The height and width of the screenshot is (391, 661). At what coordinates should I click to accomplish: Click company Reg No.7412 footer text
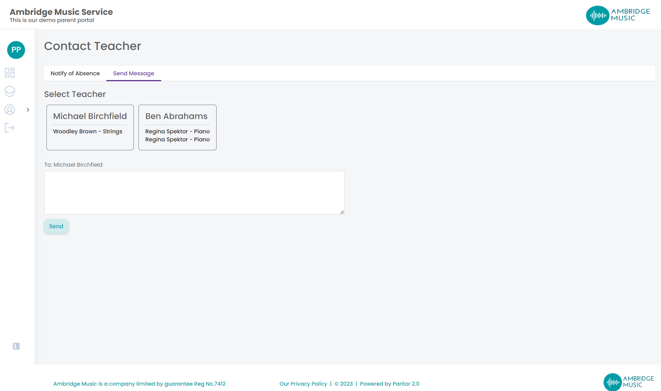139,384
